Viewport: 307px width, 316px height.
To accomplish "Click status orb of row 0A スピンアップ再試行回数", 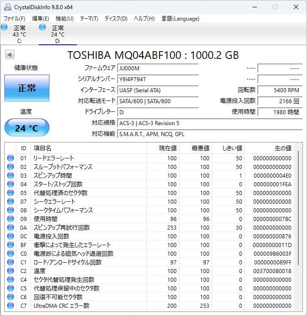I will (10, 227).
